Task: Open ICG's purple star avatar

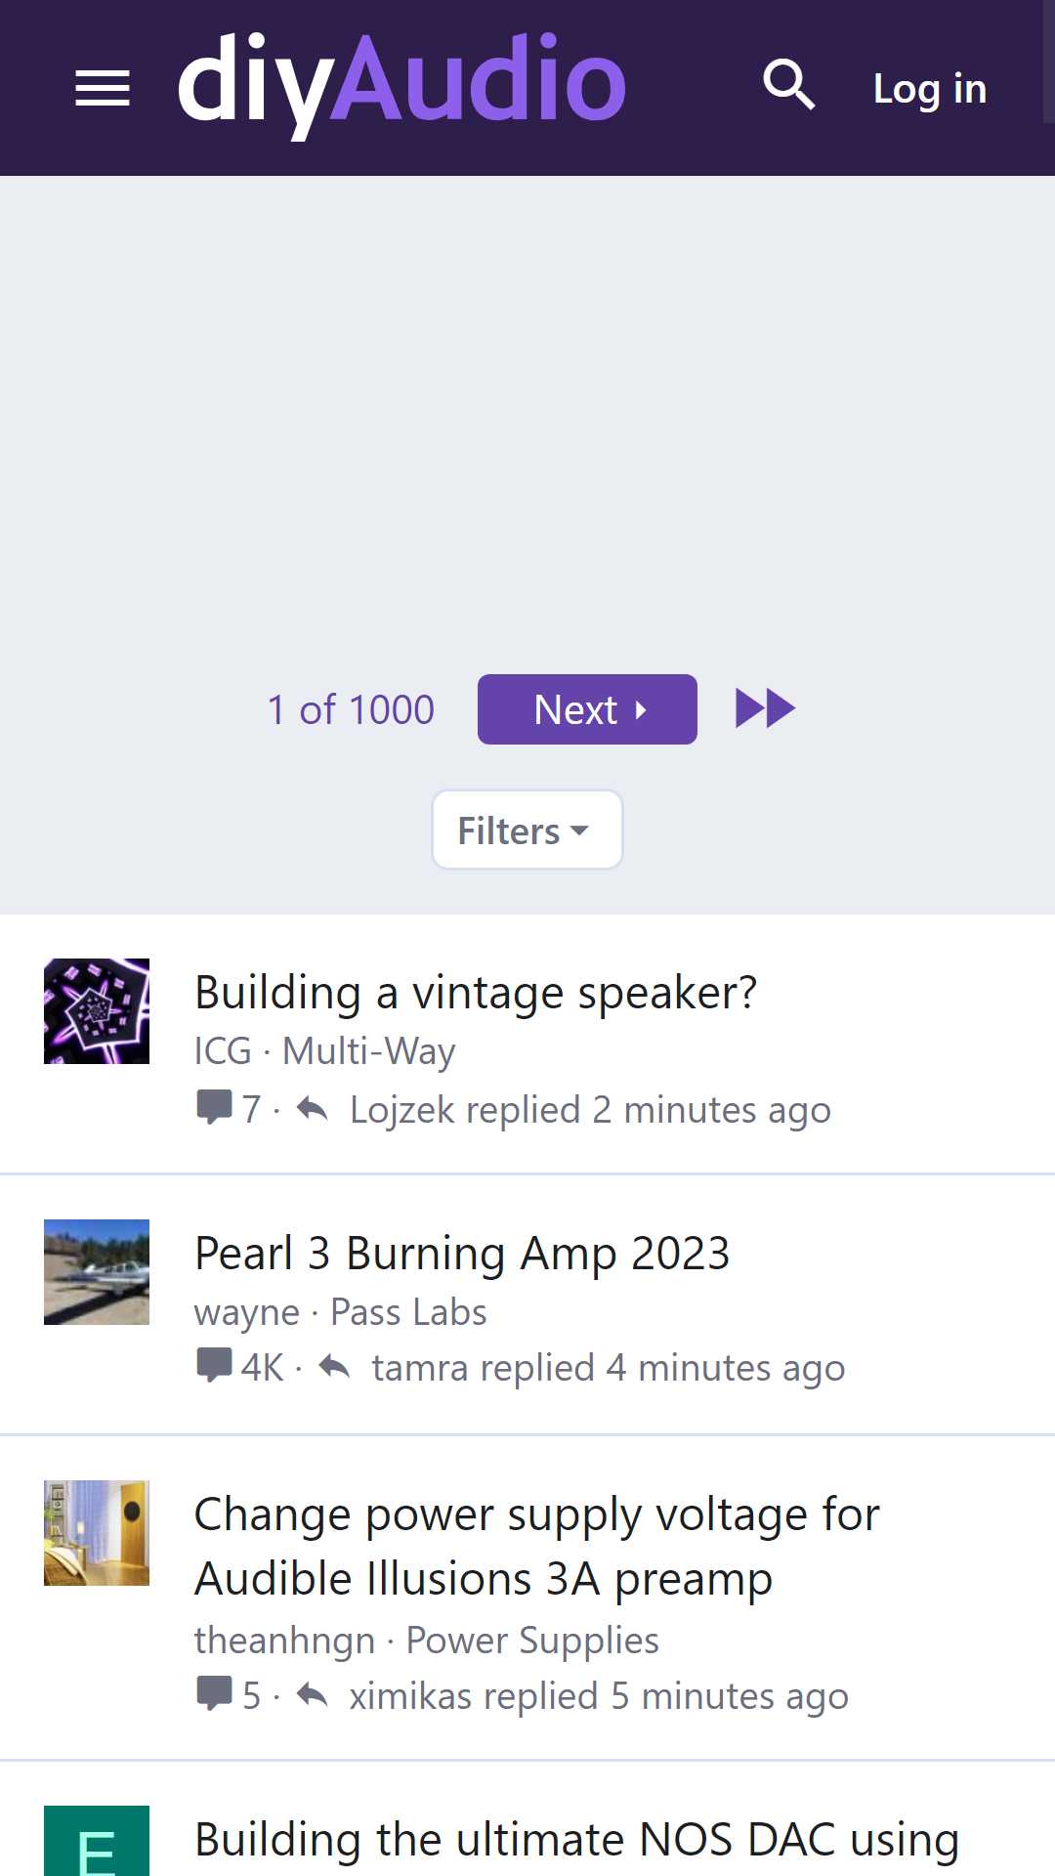Action: 97,1011
